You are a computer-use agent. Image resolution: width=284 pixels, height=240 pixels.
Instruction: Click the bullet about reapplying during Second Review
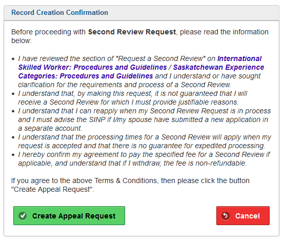click(145, 119)
